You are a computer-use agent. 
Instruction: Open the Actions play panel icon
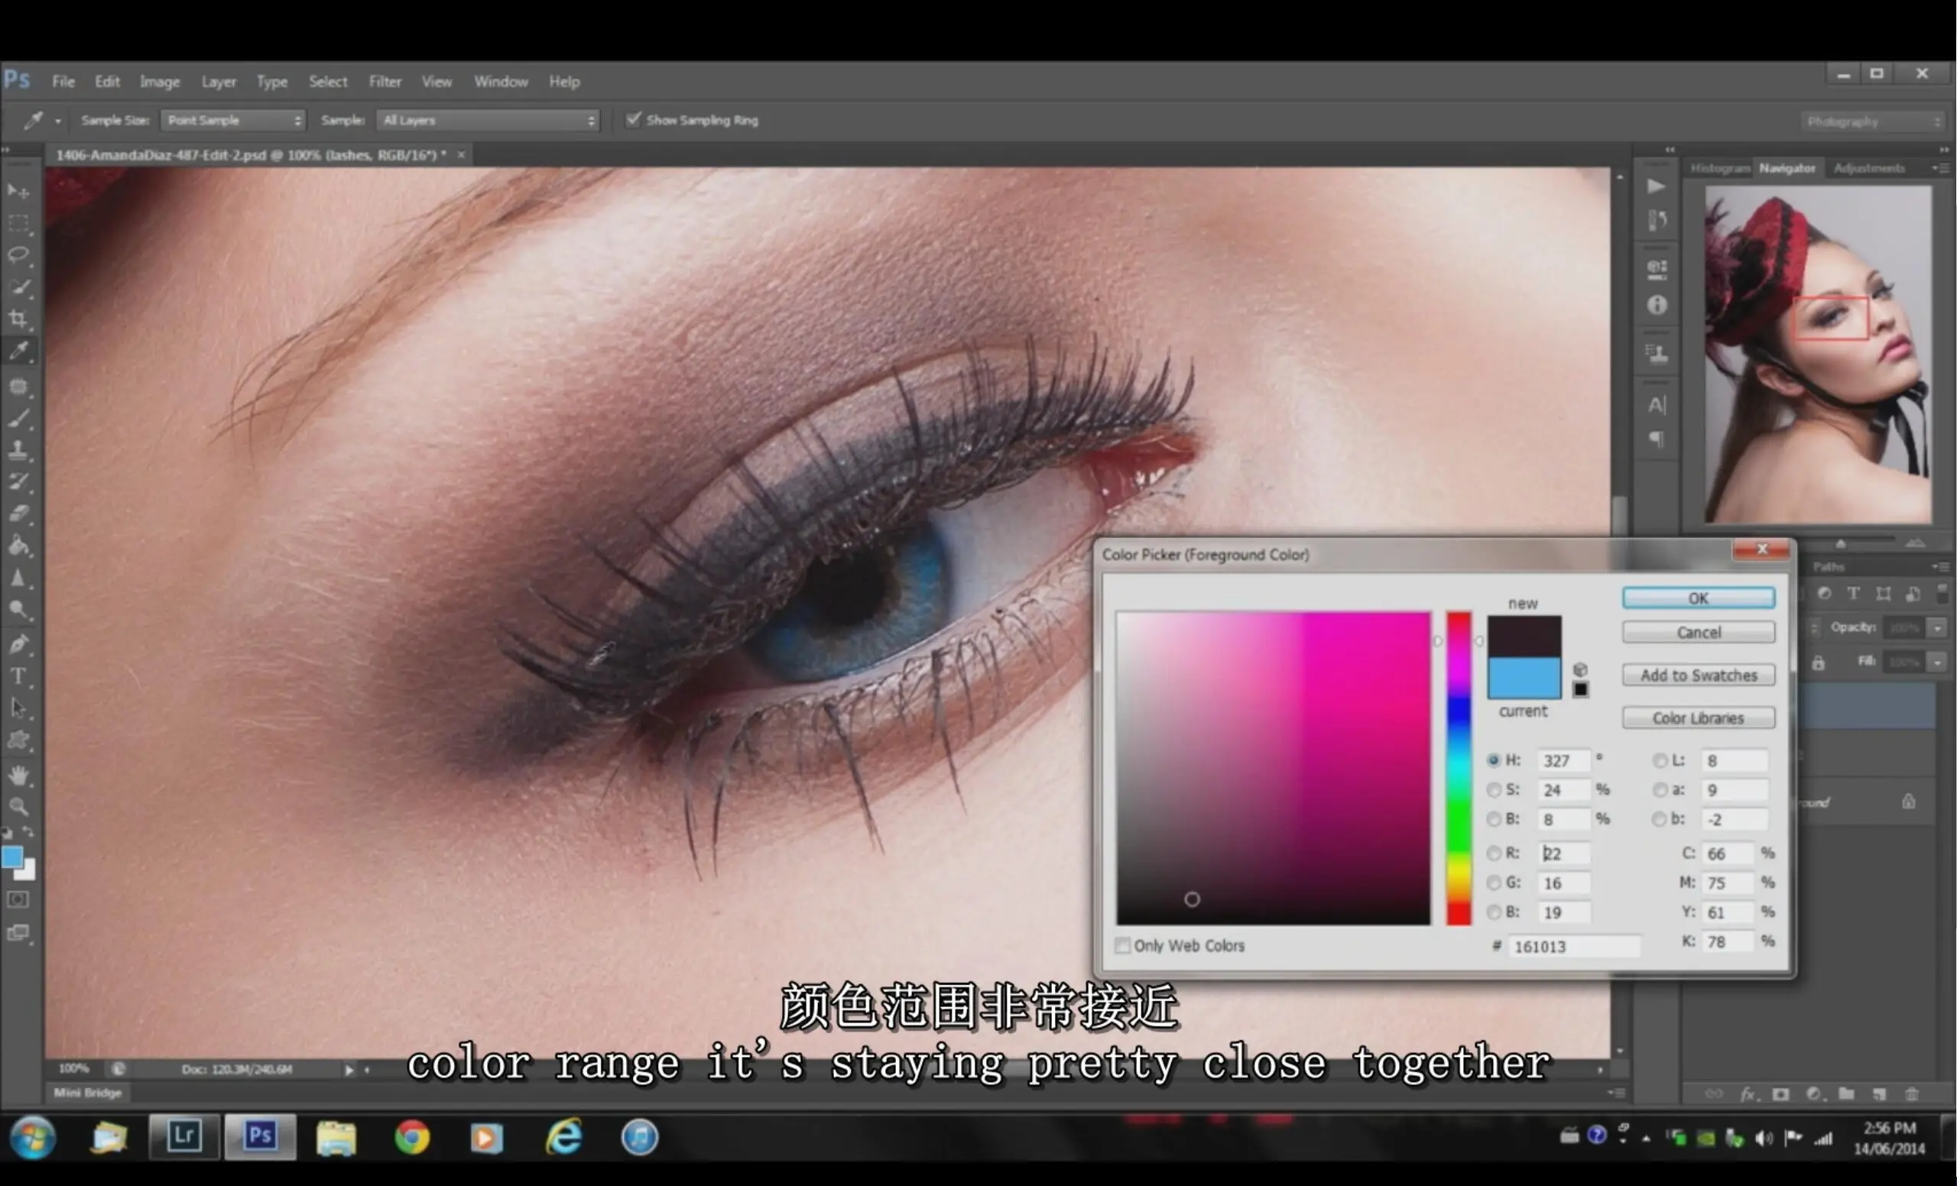(1656, 186)
